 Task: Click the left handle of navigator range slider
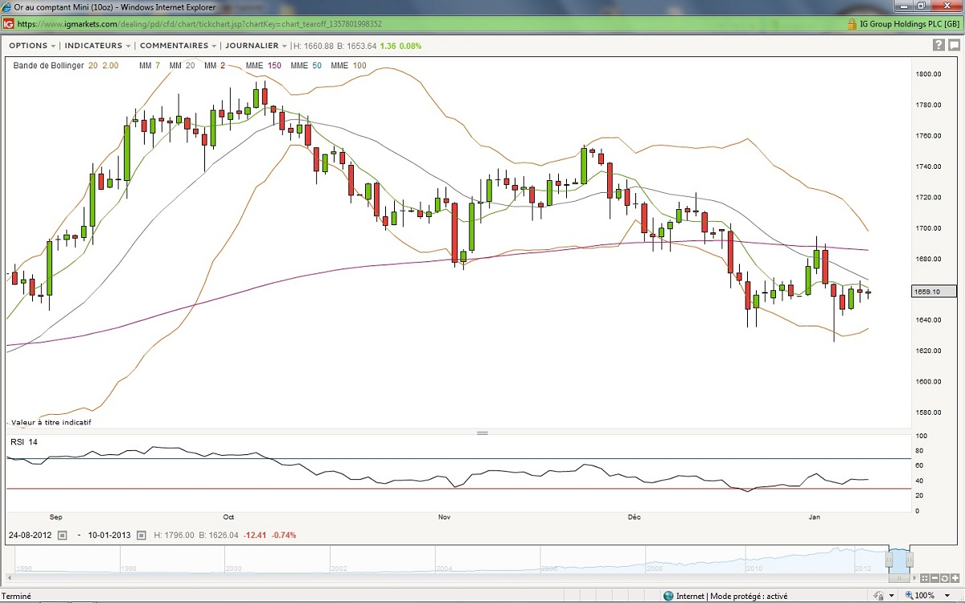pos(890,560)
